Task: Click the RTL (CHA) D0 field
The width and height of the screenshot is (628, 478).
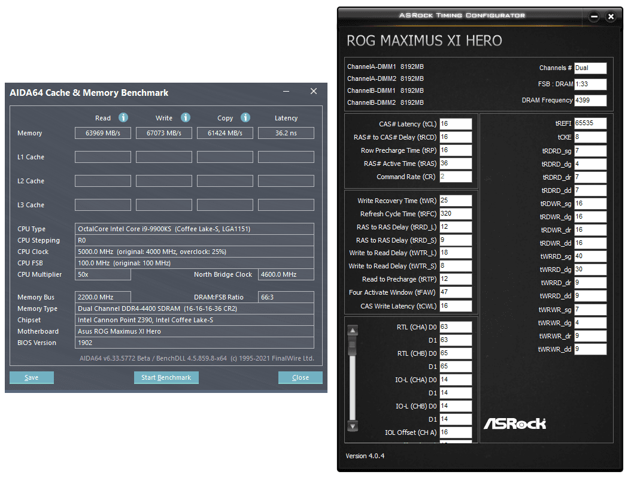Action: pyautogui.click(x=456, y=327)
